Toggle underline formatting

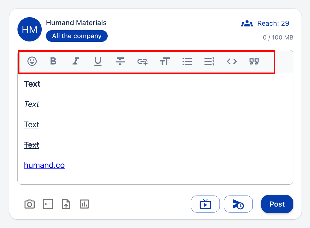98,61
